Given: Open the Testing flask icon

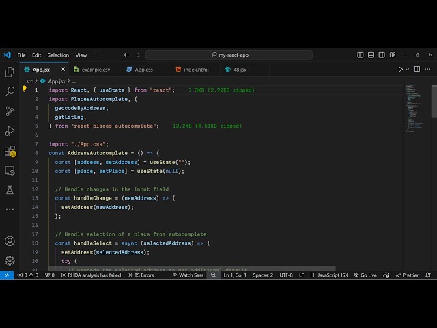Looking at the screenshot, I should tap(10, 190).
